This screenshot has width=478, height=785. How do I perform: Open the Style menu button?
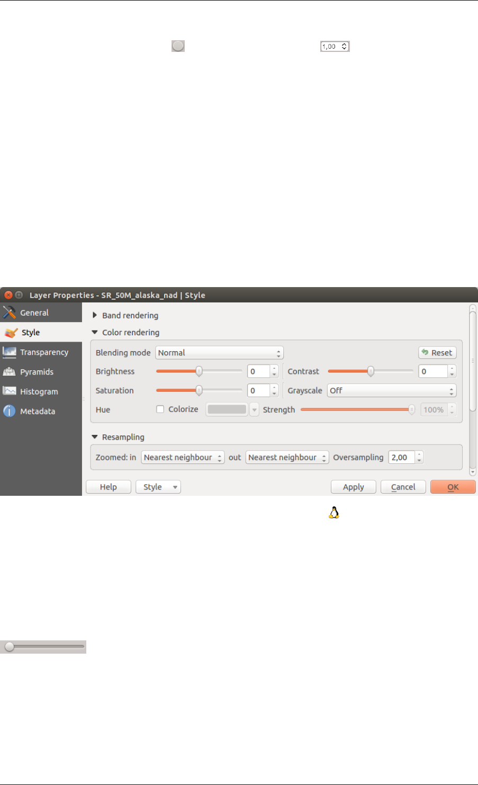[158, 487]
